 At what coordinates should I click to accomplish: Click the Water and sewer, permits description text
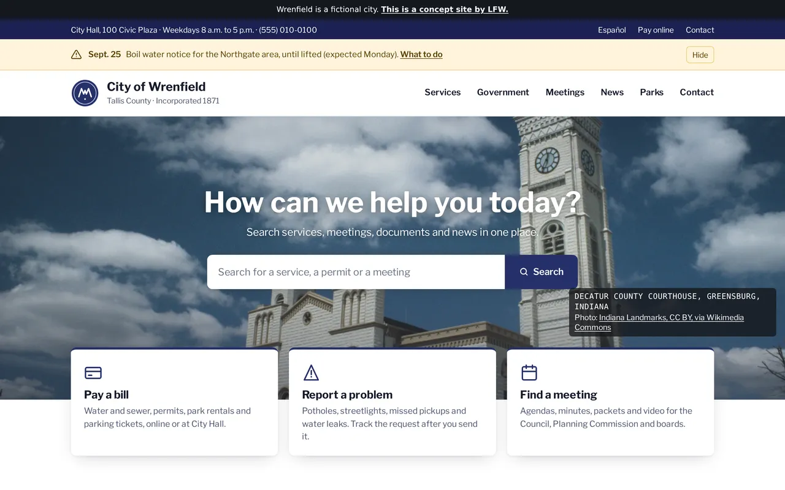click(167, 417)
